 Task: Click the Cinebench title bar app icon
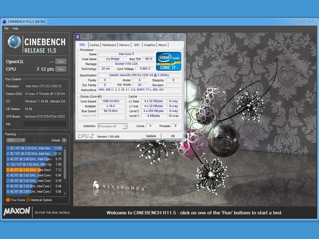tap(4, 22)
